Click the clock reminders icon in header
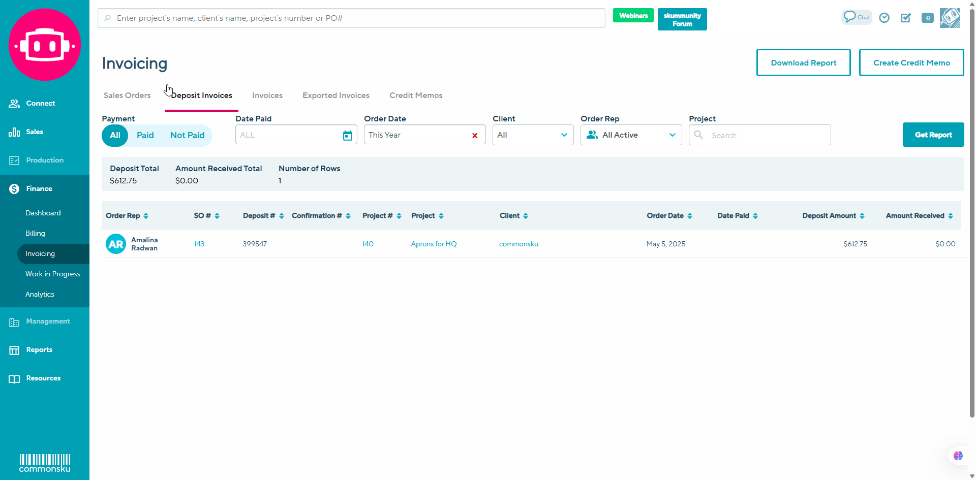Screen dimensions: 976x480 (x=884, y=18)
